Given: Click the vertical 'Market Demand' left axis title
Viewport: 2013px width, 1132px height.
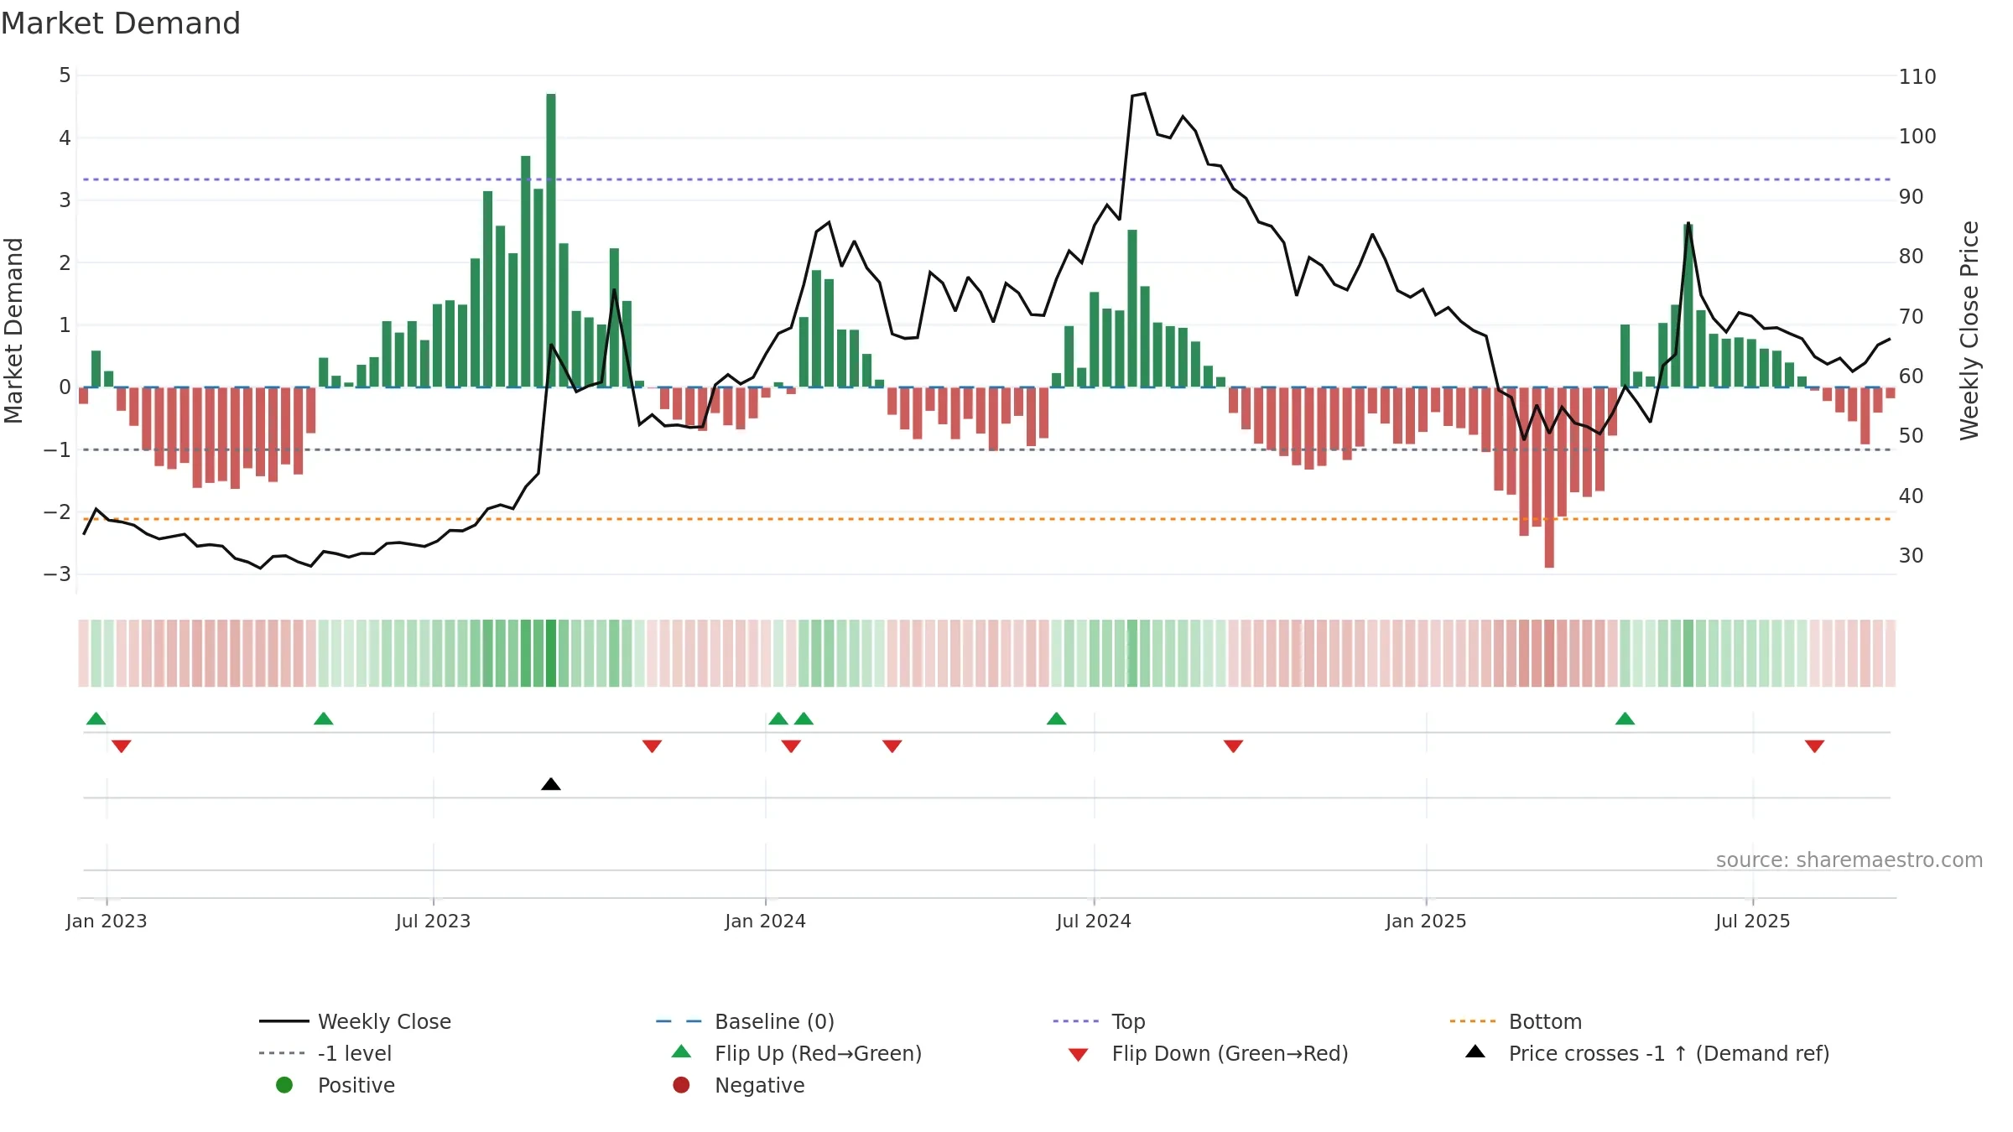Looking at the screenshot, I should coord(14,330).
